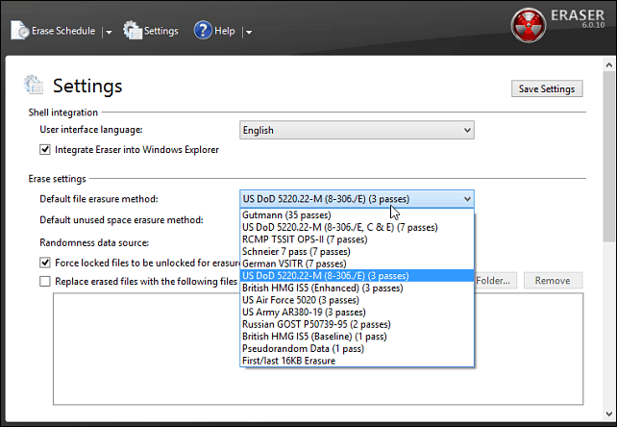Expand the Help menu dropdown arrow
This screenshot has width=617, height=427.
(x=249, y=33)
